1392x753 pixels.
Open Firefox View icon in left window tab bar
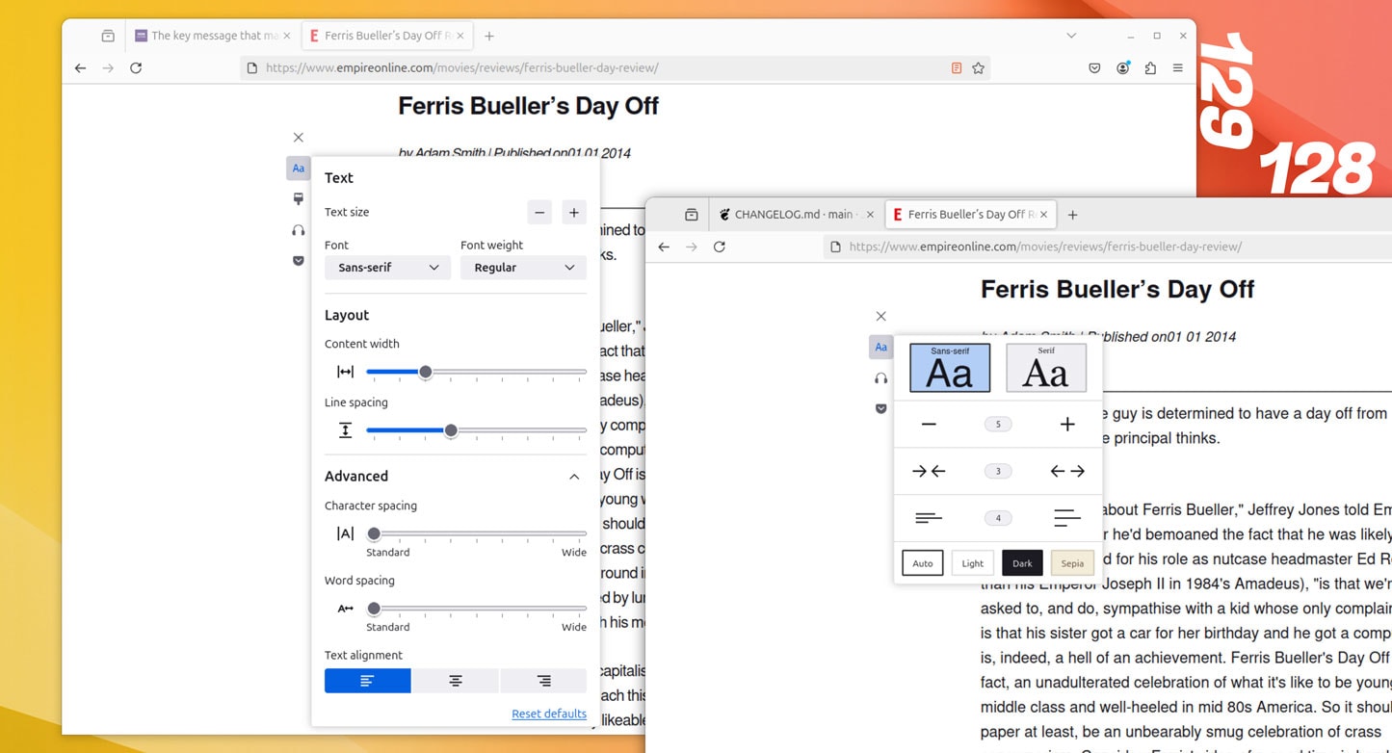108,36
